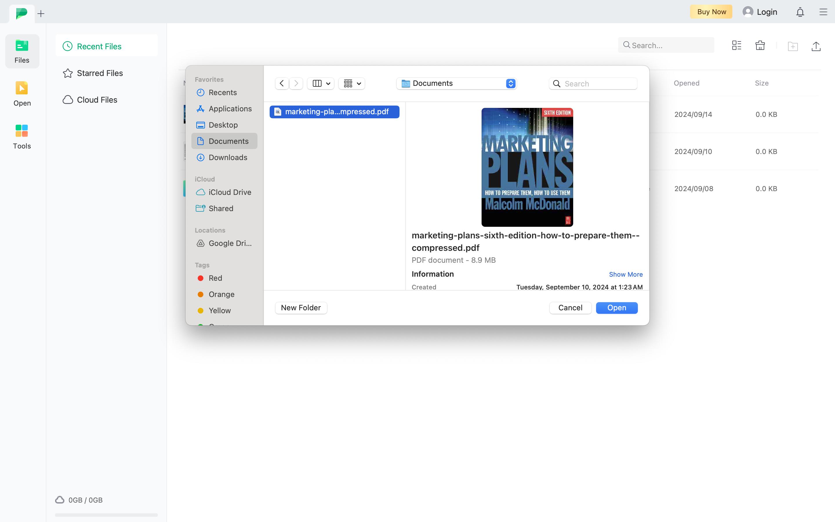Screen dimensions: 835x522
Task: Go back in the file dialog
Action: pos(282,84)
